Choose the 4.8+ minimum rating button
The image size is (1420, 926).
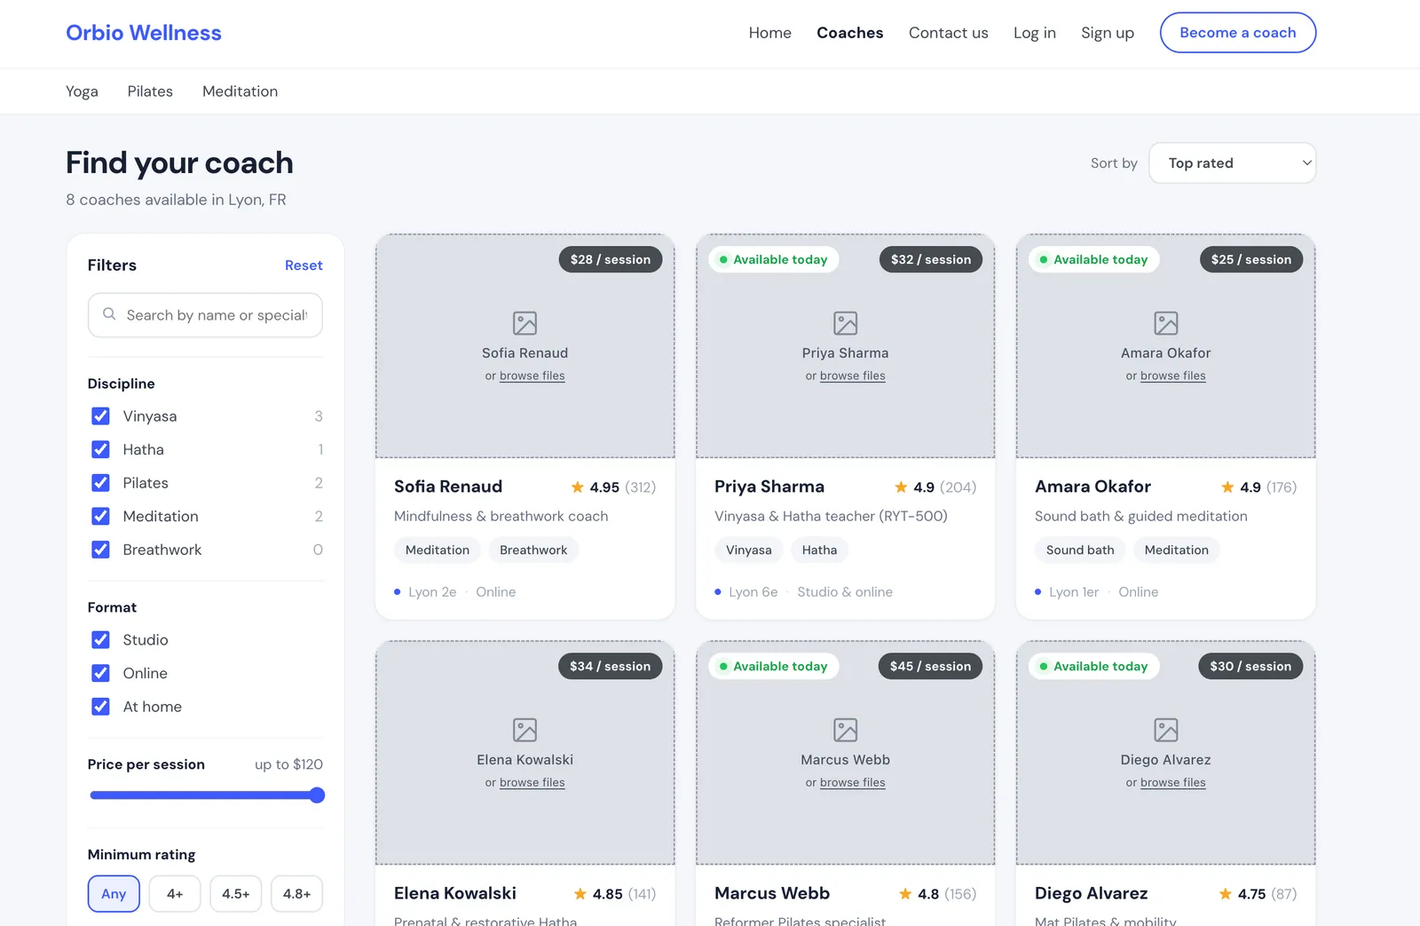tap(296, 894)
